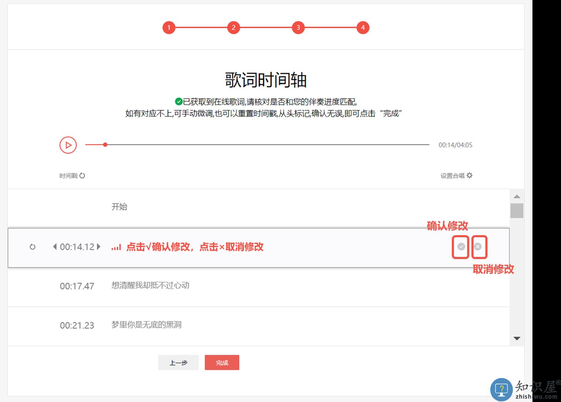
Task: Go to step 2 circle
Action: (x=233, y=28)
